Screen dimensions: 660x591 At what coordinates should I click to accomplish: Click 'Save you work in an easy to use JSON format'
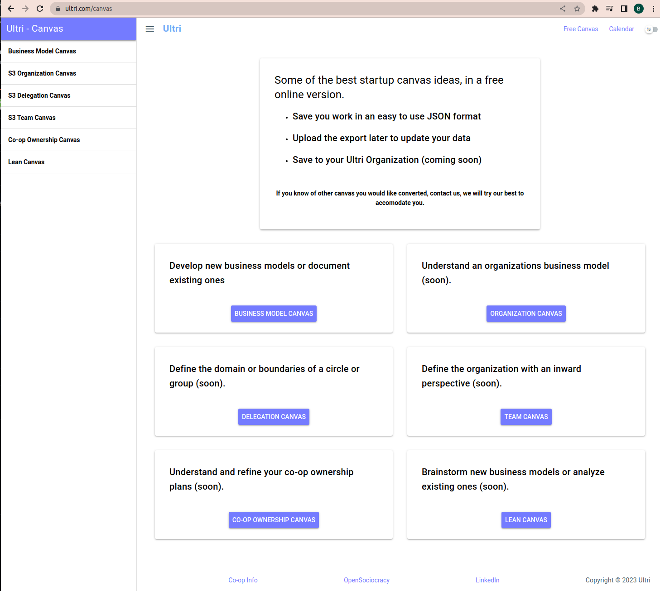pyautogui.click(x=386, y=116)
